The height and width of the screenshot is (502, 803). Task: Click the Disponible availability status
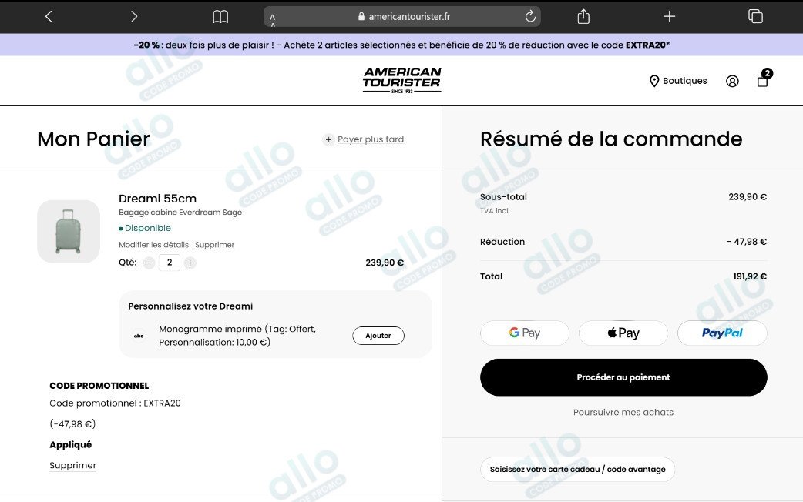point(145,228)
